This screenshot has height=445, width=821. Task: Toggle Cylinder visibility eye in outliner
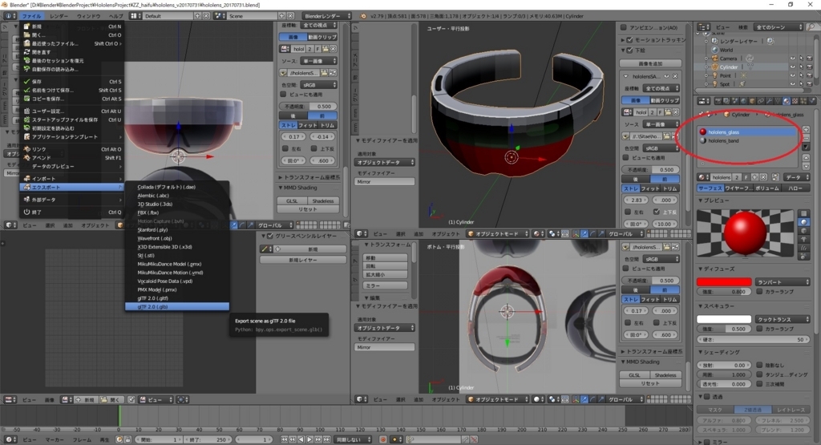[792, 67]
